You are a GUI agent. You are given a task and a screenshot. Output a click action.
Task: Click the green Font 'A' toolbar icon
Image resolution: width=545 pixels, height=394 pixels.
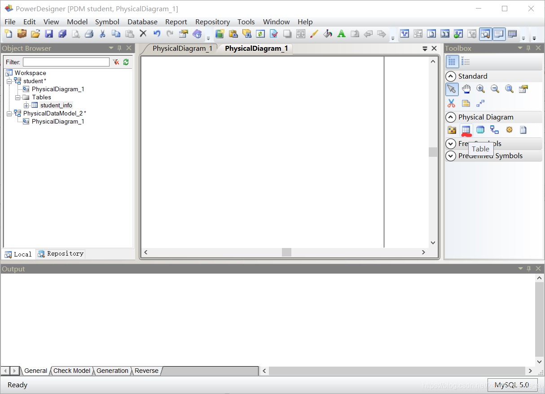pos(341,34)
